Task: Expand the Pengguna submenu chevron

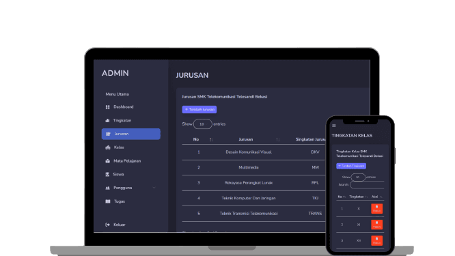Action: [154, 188]
